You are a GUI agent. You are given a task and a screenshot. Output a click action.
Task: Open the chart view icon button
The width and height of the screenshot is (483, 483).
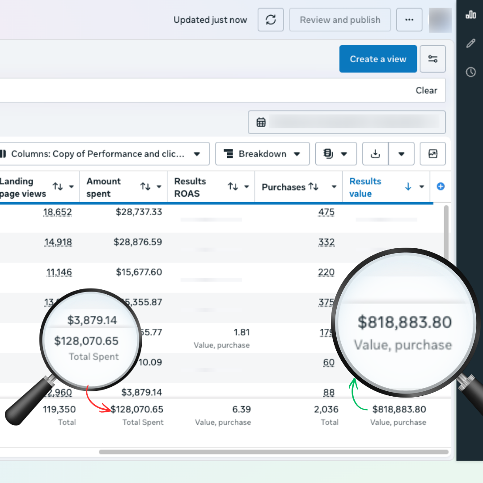(x=433, y=154)
